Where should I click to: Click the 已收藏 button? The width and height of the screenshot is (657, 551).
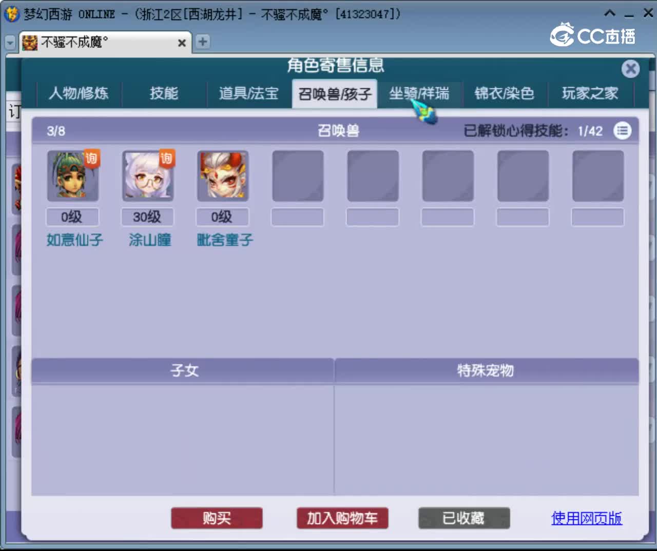click(x=464, y=518)
